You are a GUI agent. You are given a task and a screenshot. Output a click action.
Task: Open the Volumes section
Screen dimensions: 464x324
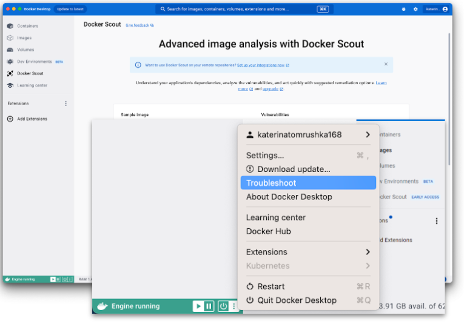pos(25,50)
